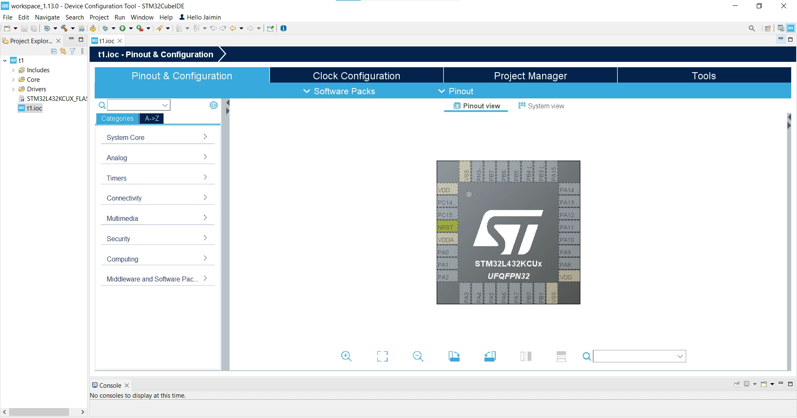Zoom in on the chip pinout

(346, 356)
